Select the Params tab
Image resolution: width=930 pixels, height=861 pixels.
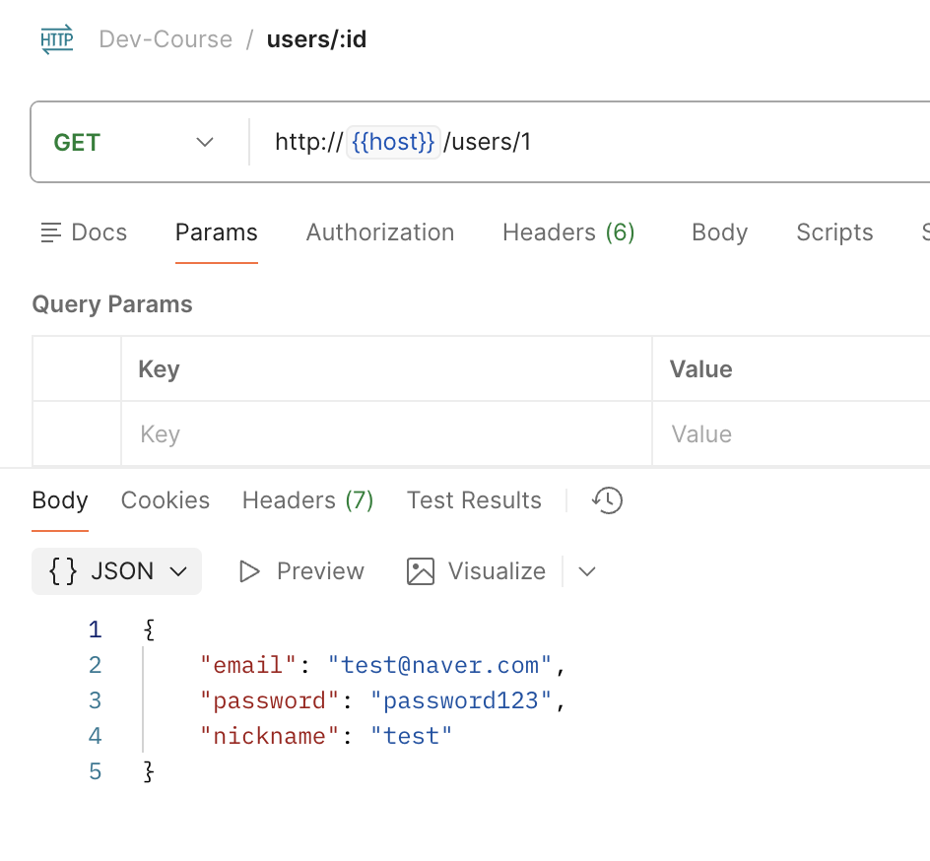[x=217, y=232]
